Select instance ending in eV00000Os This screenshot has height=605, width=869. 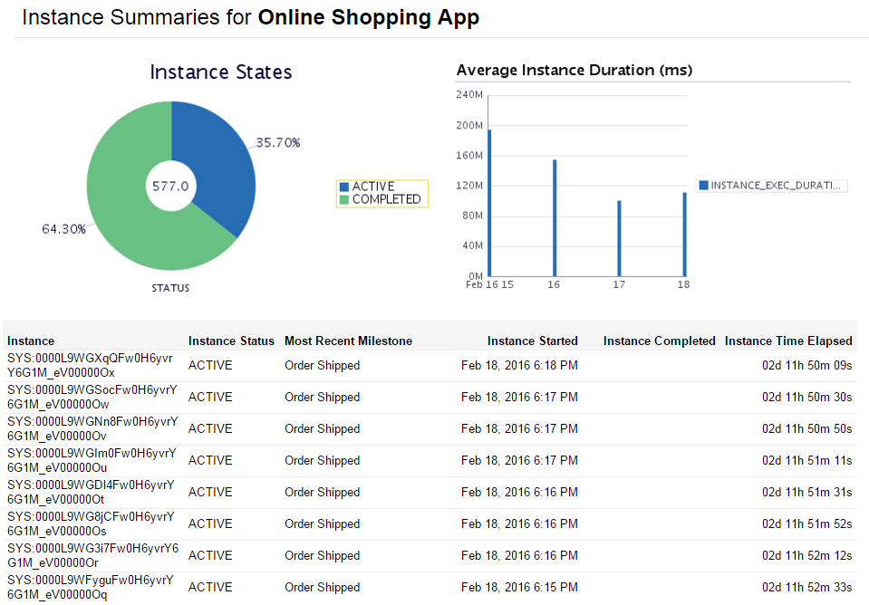coord(91,523)
